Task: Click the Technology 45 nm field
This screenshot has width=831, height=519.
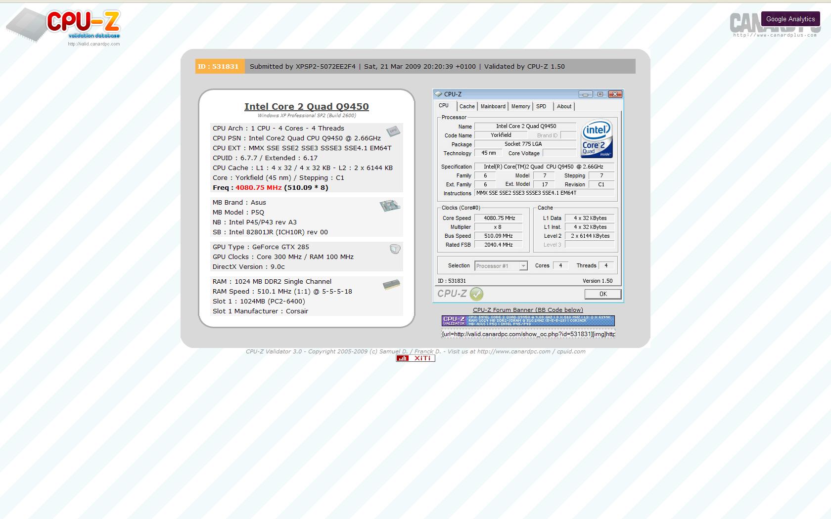Action: pos(489,153)
